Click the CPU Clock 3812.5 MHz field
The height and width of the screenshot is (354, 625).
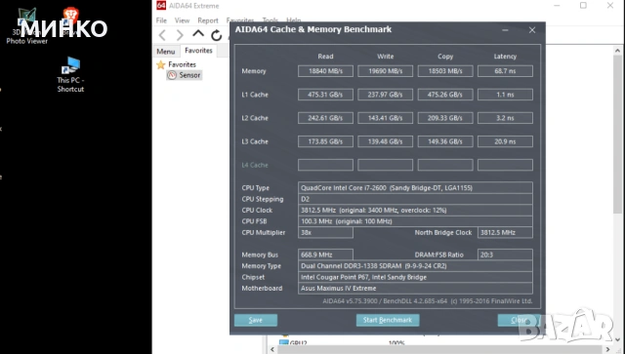tap(415, 211)
